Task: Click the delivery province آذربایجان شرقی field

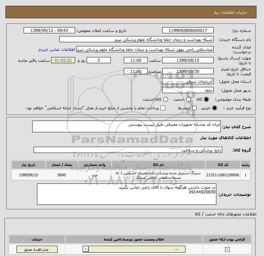Action: pos(188,81)
